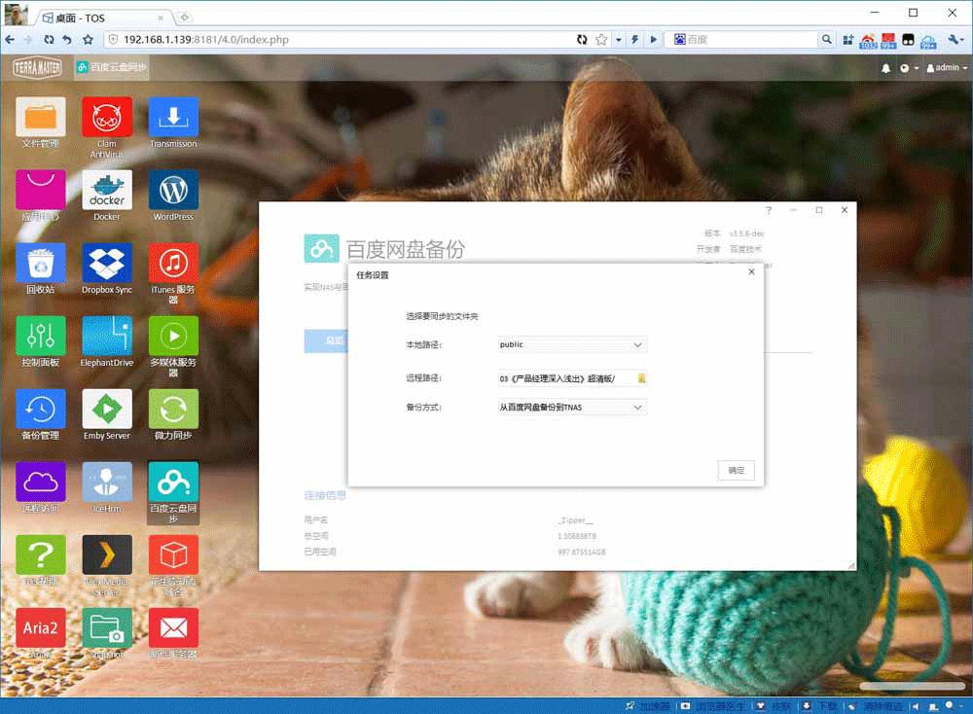Open the Docker app from the desktop

[x=107, y=188]
